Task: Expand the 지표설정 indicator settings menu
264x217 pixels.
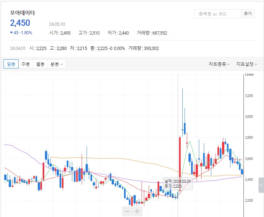Action: (247, 64)
